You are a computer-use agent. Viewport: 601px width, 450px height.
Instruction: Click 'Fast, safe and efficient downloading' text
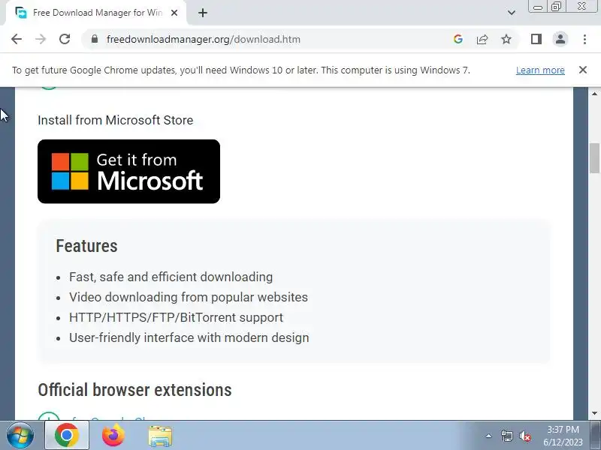[x=171, y=277]
